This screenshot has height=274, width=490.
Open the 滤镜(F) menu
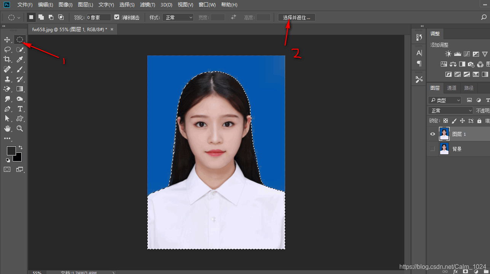coord(147,5)
